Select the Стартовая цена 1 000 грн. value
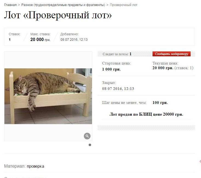The height and width of the screenshot is (178, 201). pos(111,69)
